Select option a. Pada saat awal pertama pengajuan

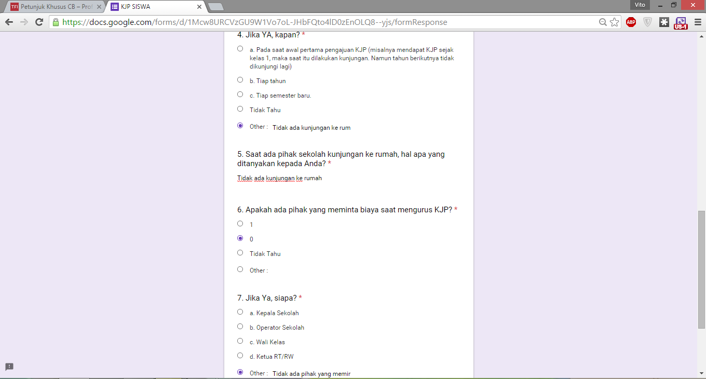click(240, 49)
